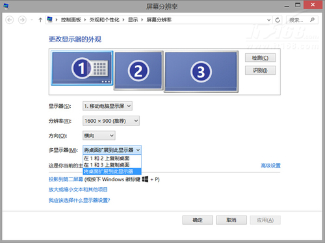Select the monitor 3 thumbnail

coord(201,72)
